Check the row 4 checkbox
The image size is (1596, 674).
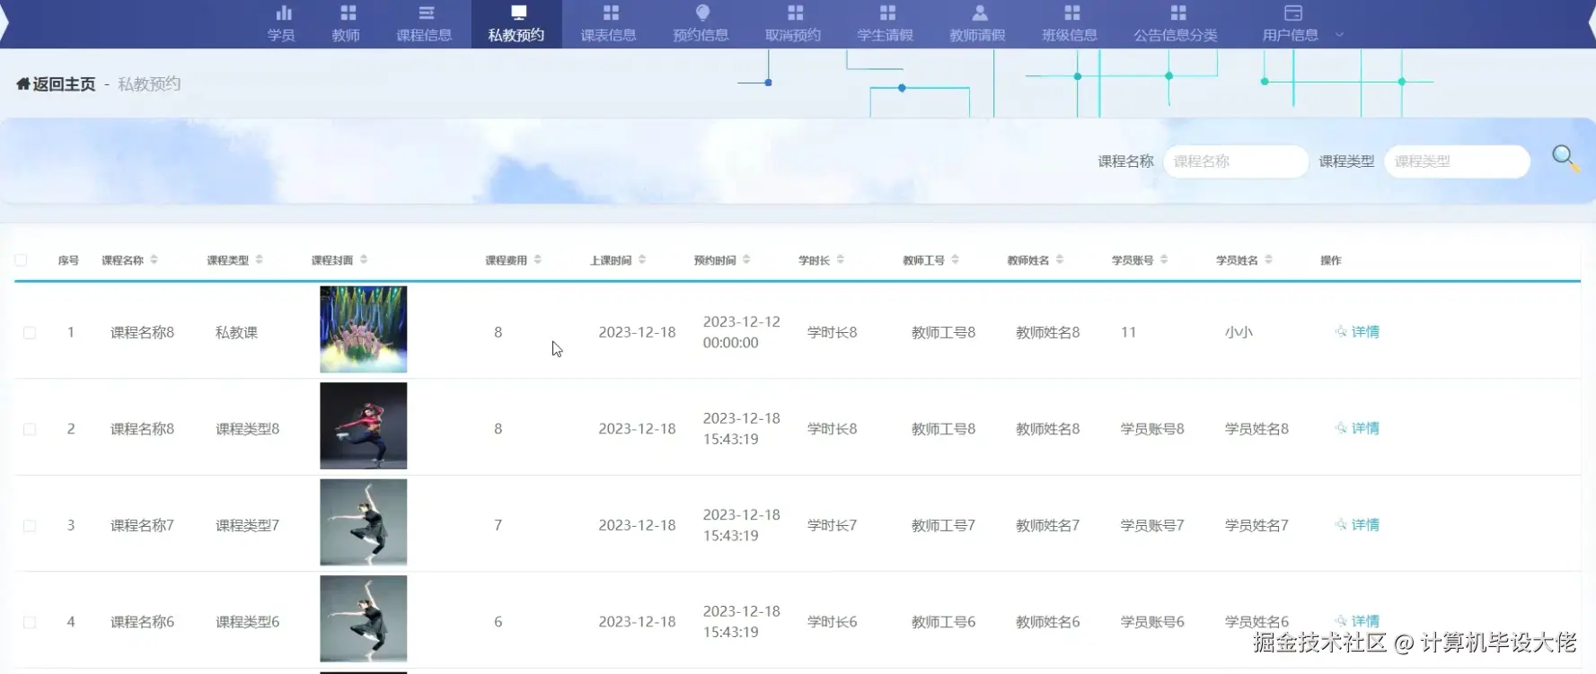[x=30, y=622]
